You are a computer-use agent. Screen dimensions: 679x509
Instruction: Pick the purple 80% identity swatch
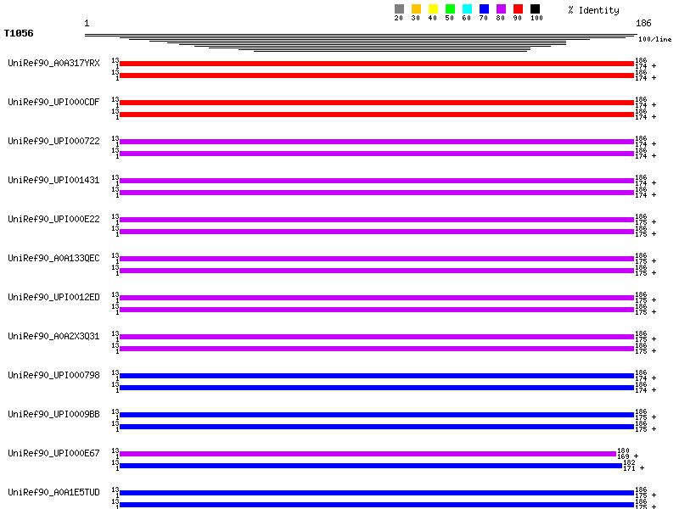coord(501,9)
